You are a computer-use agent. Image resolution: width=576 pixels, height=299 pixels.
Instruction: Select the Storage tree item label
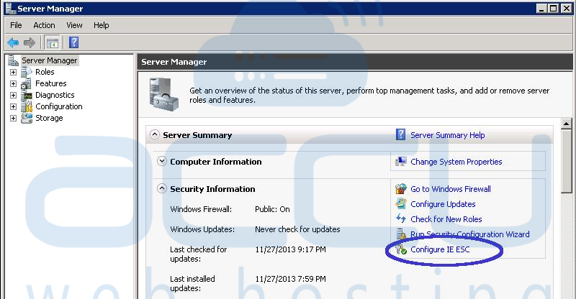49,118
